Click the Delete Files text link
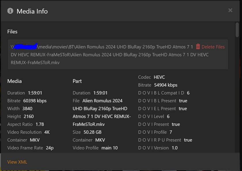The image size is (242, 171). [x=213, y=47]
